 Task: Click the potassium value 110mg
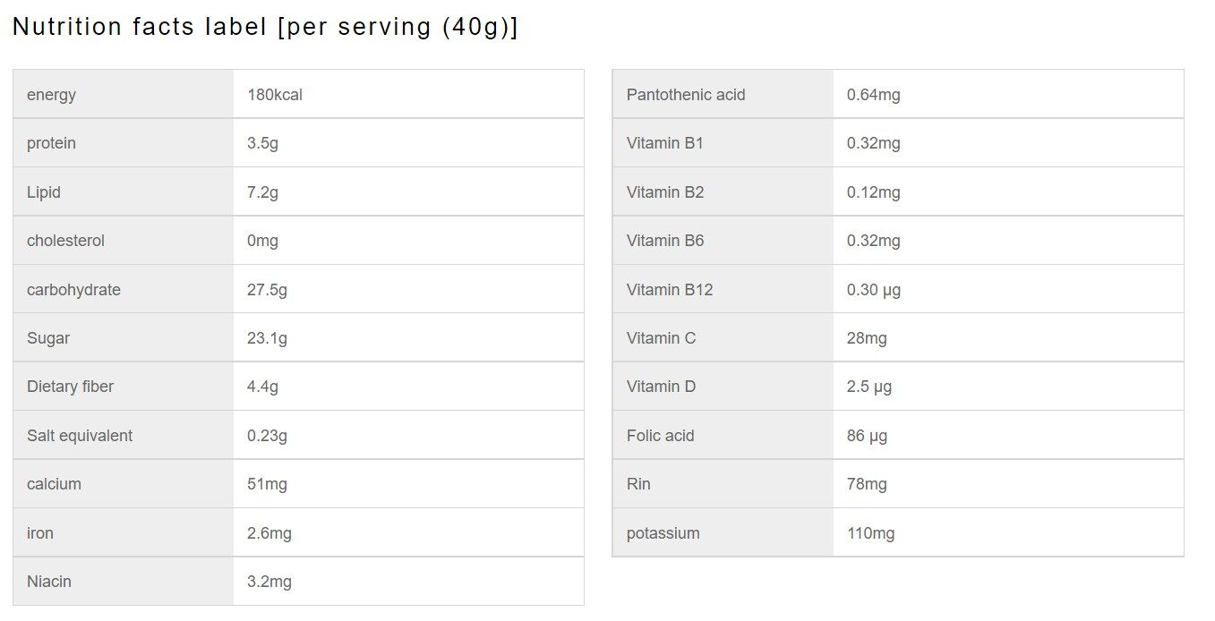tap(871, 533)
